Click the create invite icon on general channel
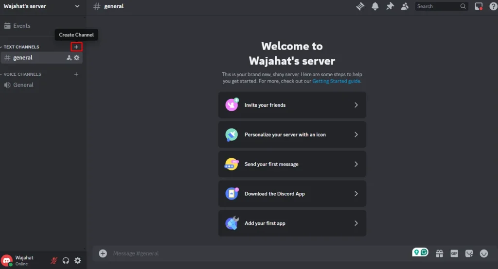The width and height of the screenshot is (498, 269). coord(69,58)
